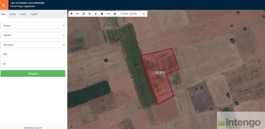Zoom out using the minus icon
Image resolution: width=265 pixels, height=129 pixels.
coord(77,14)
